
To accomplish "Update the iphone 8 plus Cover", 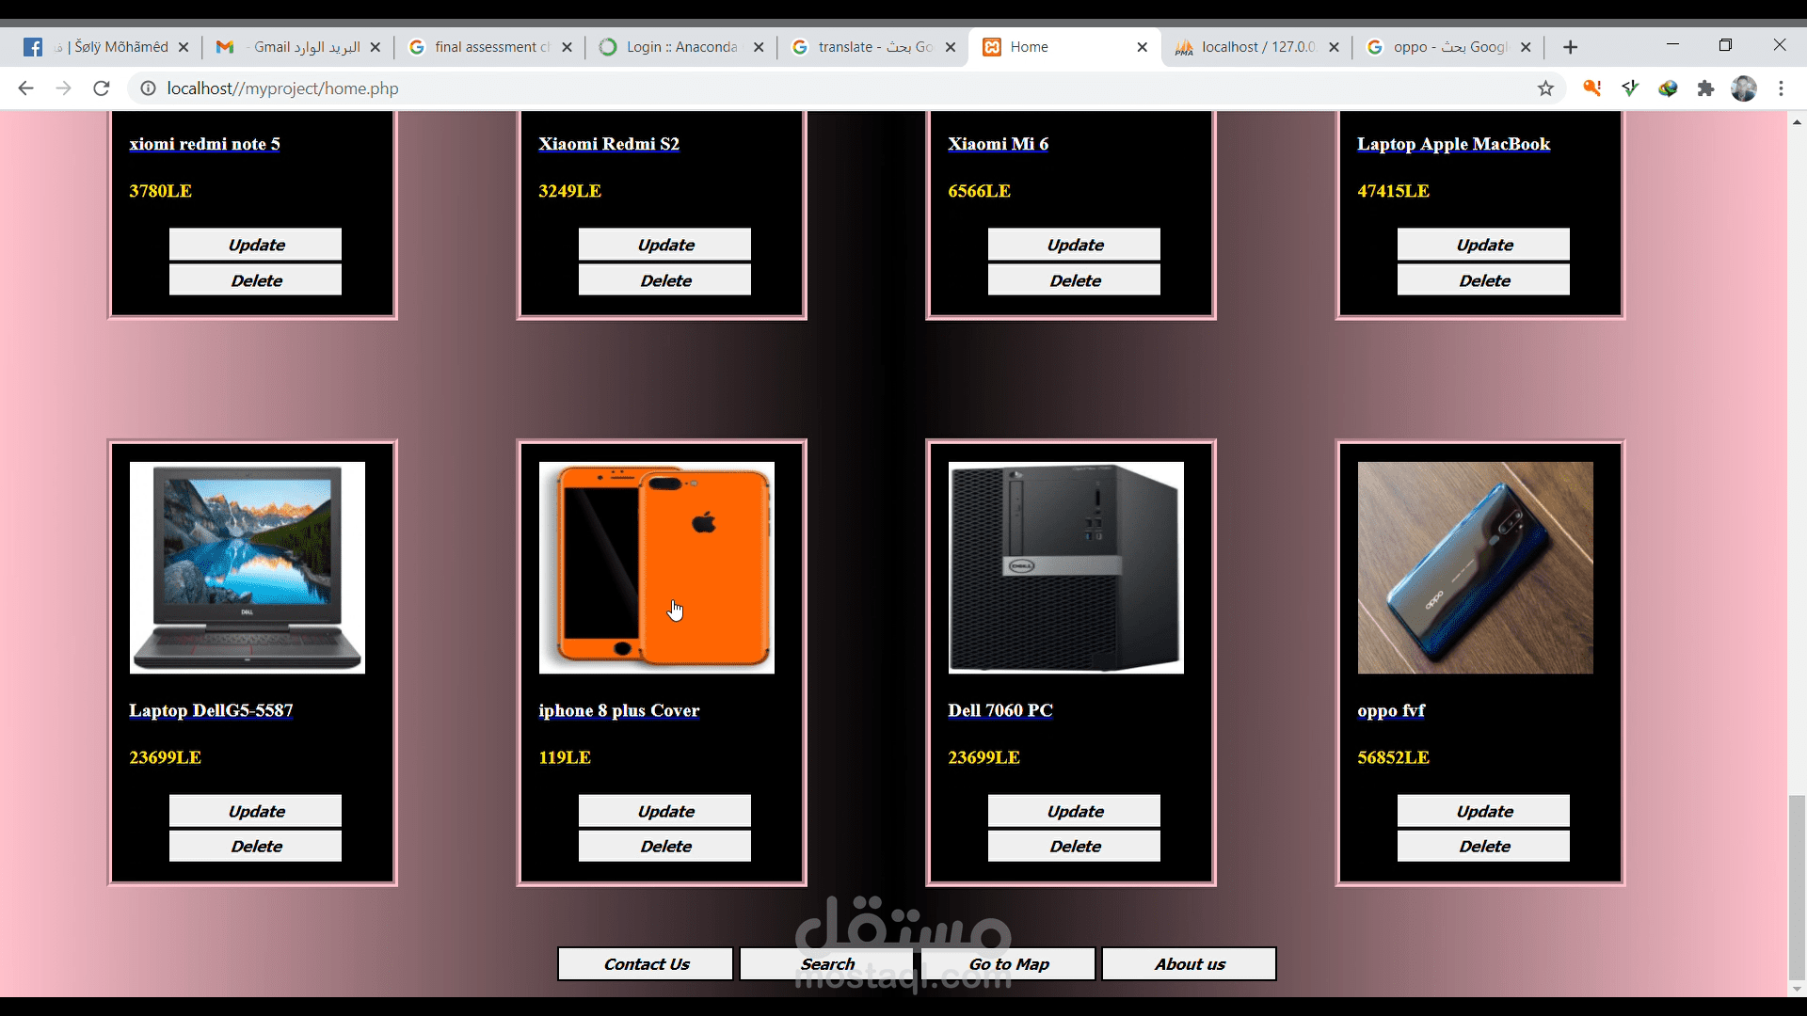I will pos(664,811).
